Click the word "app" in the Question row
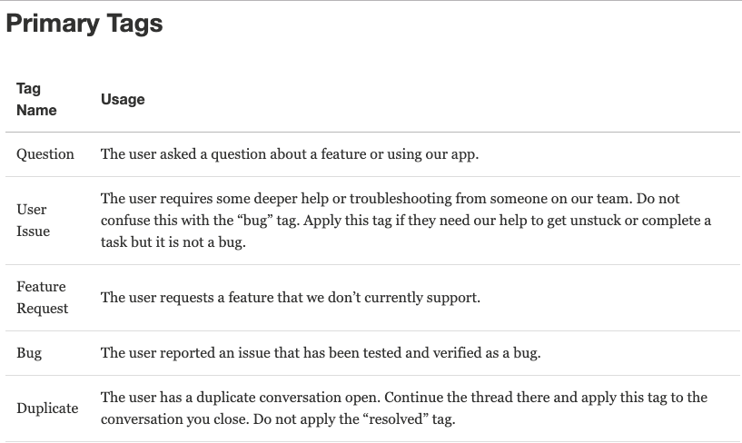Viewport: 742px width, 443px height. (463, 154)
